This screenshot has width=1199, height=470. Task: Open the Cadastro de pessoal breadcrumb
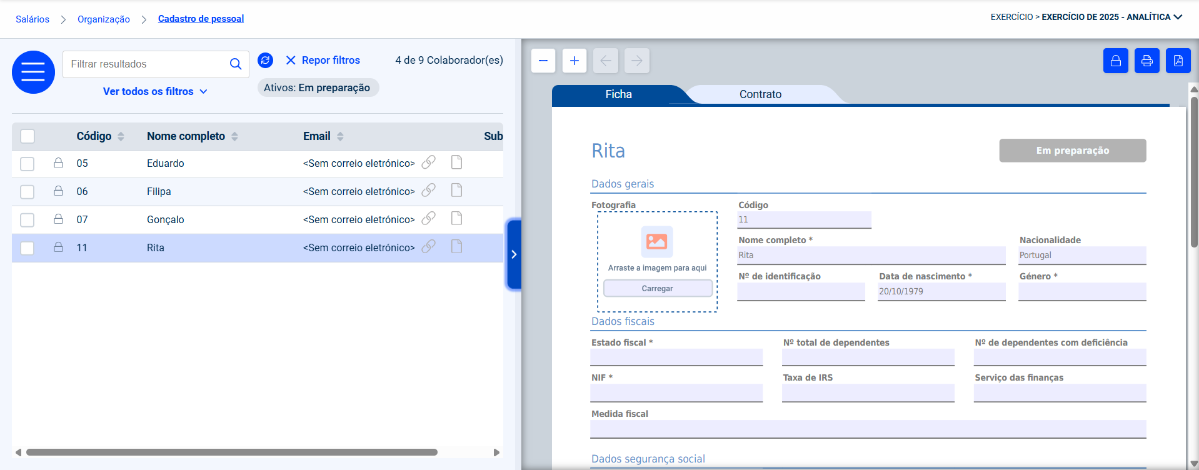pos(201,19)
